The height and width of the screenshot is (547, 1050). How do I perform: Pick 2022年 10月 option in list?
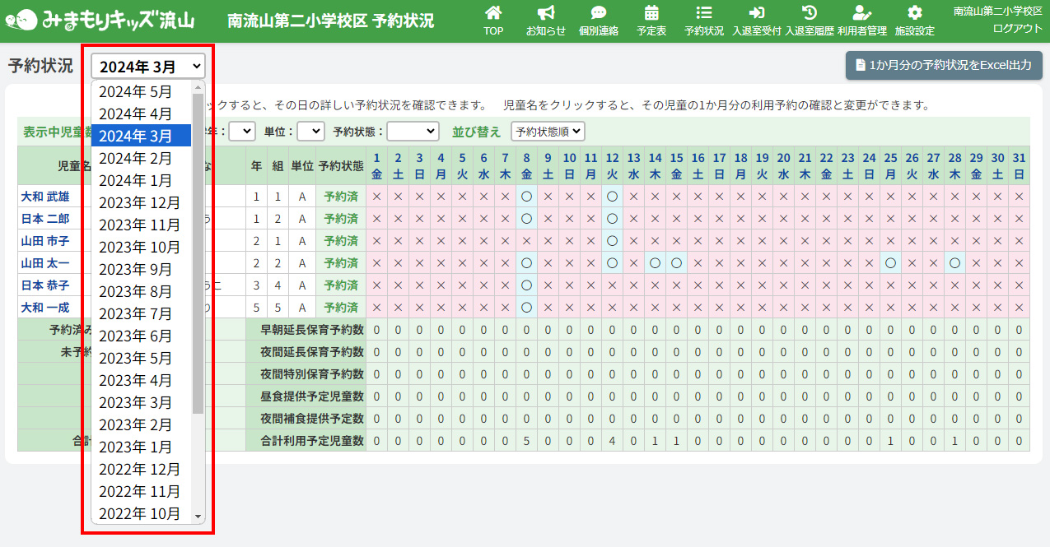click(x=141, y=513)
